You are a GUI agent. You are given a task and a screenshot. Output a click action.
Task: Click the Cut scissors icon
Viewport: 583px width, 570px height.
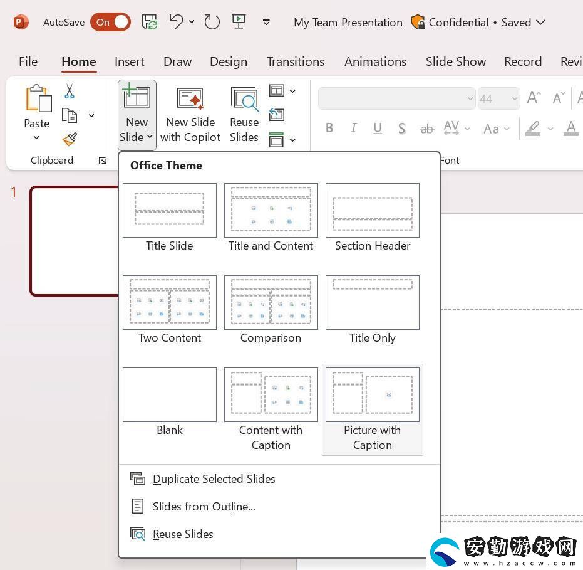click(69, 91)
